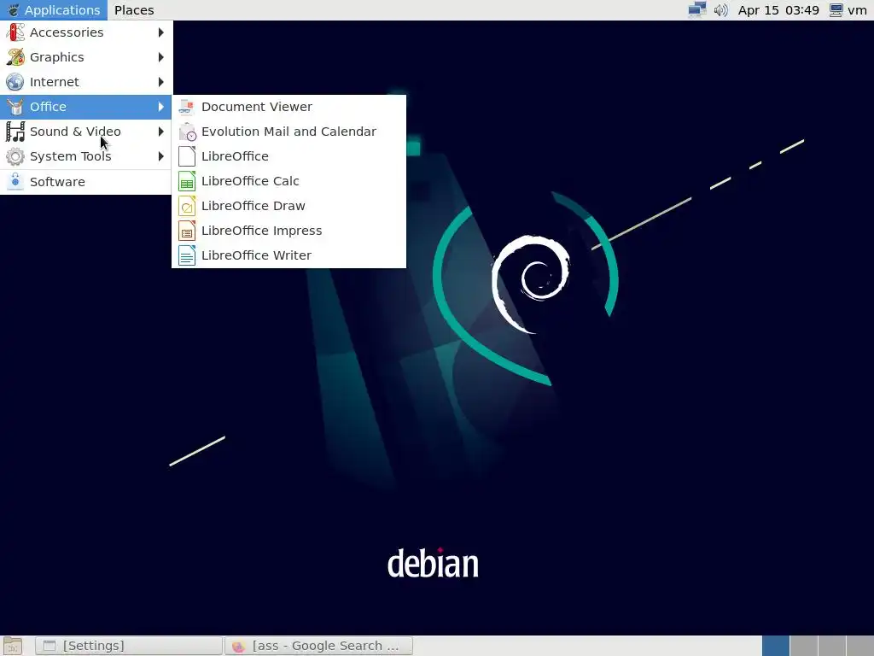The image size is (874, 656).
Task: Launch LibreOffice Impress
Action: [288, 231]
